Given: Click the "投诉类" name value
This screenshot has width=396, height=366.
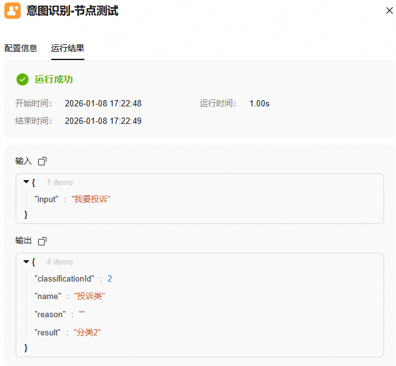Looking at the screenshot, I should (x=89, y=296).
